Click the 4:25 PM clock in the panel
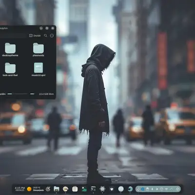This screenshot has height=195, width=195. [x=20, y=188]
